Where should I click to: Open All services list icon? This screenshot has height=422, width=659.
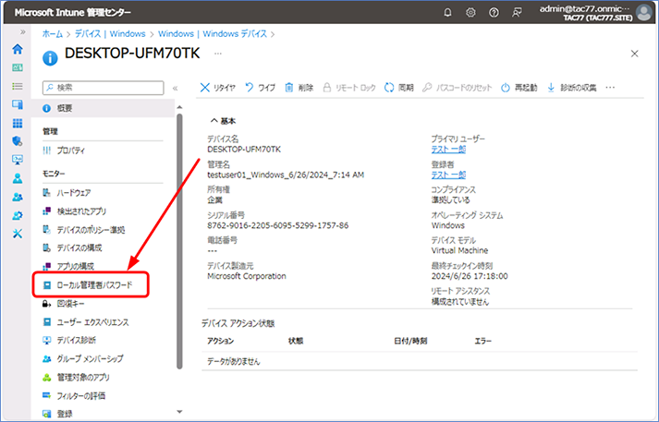[18, 86]
